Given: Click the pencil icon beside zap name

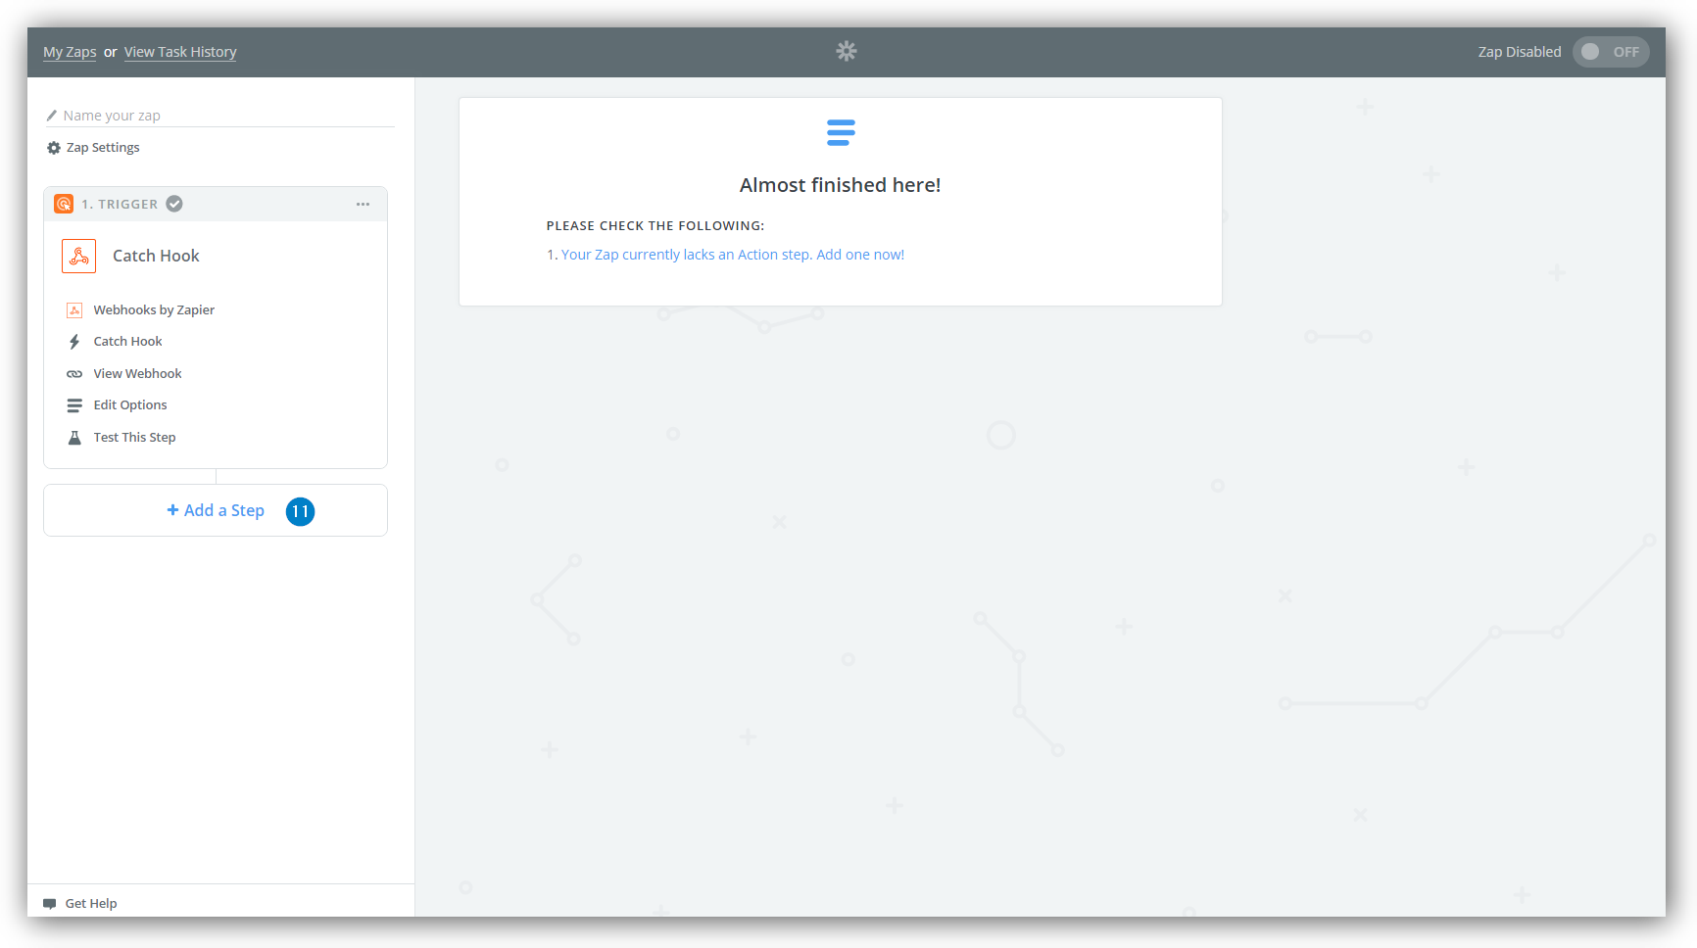Looking at the screenshot, I should click(x=52, y=116).
